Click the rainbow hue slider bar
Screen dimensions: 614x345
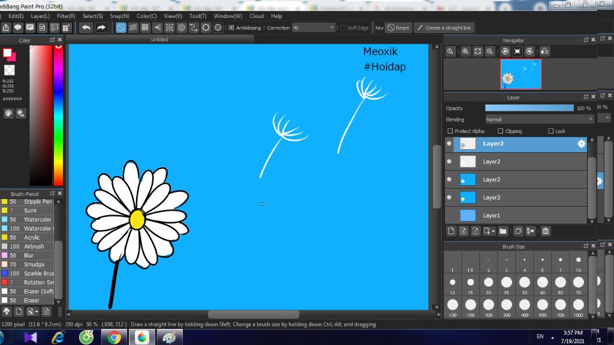click(58, 115)
